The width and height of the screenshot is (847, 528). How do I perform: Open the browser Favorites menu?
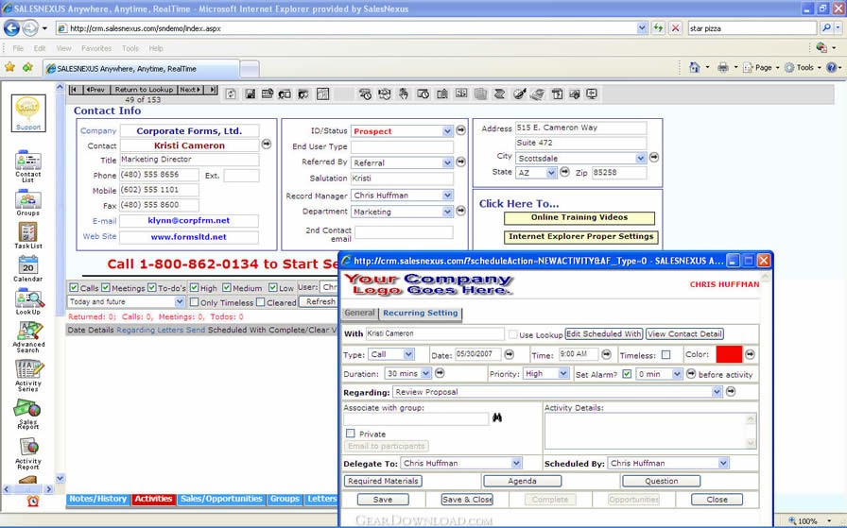point(96,48)
